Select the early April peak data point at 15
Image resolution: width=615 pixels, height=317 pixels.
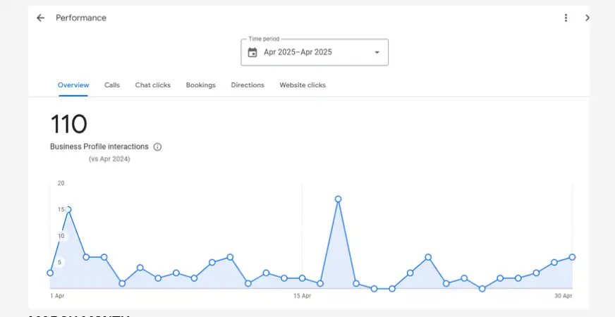(68, 209)
